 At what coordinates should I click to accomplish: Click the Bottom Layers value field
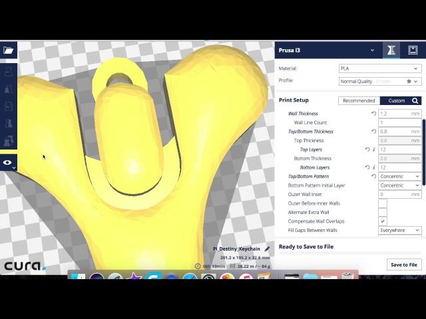(x=400, y=167)
